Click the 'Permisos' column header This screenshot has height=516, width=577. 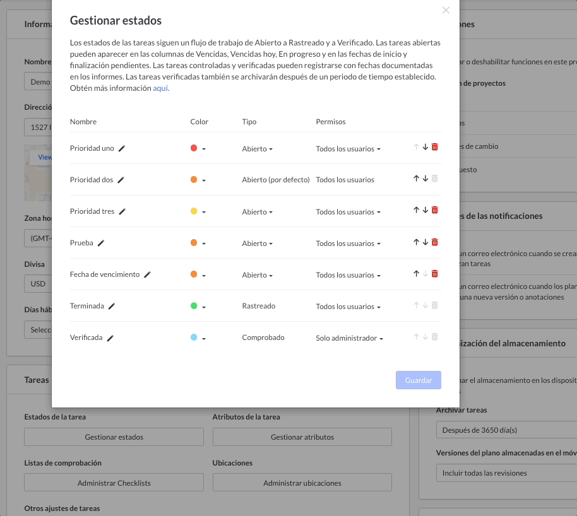coord(330,122)
